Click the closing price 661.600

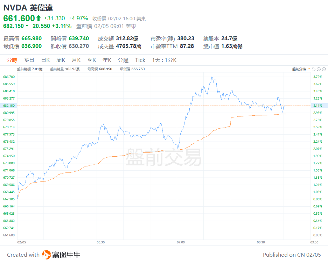pyautogui.click(x=19, y=19)
